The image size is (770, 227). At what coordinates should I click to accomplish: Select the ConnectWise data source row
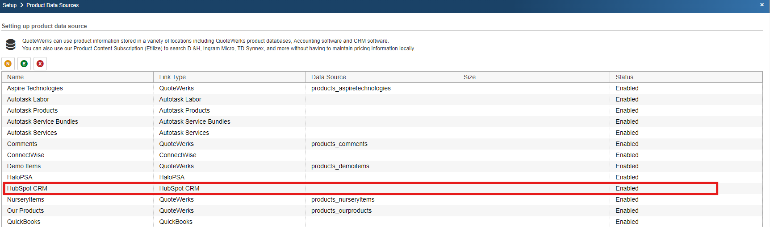pos(25,155)
